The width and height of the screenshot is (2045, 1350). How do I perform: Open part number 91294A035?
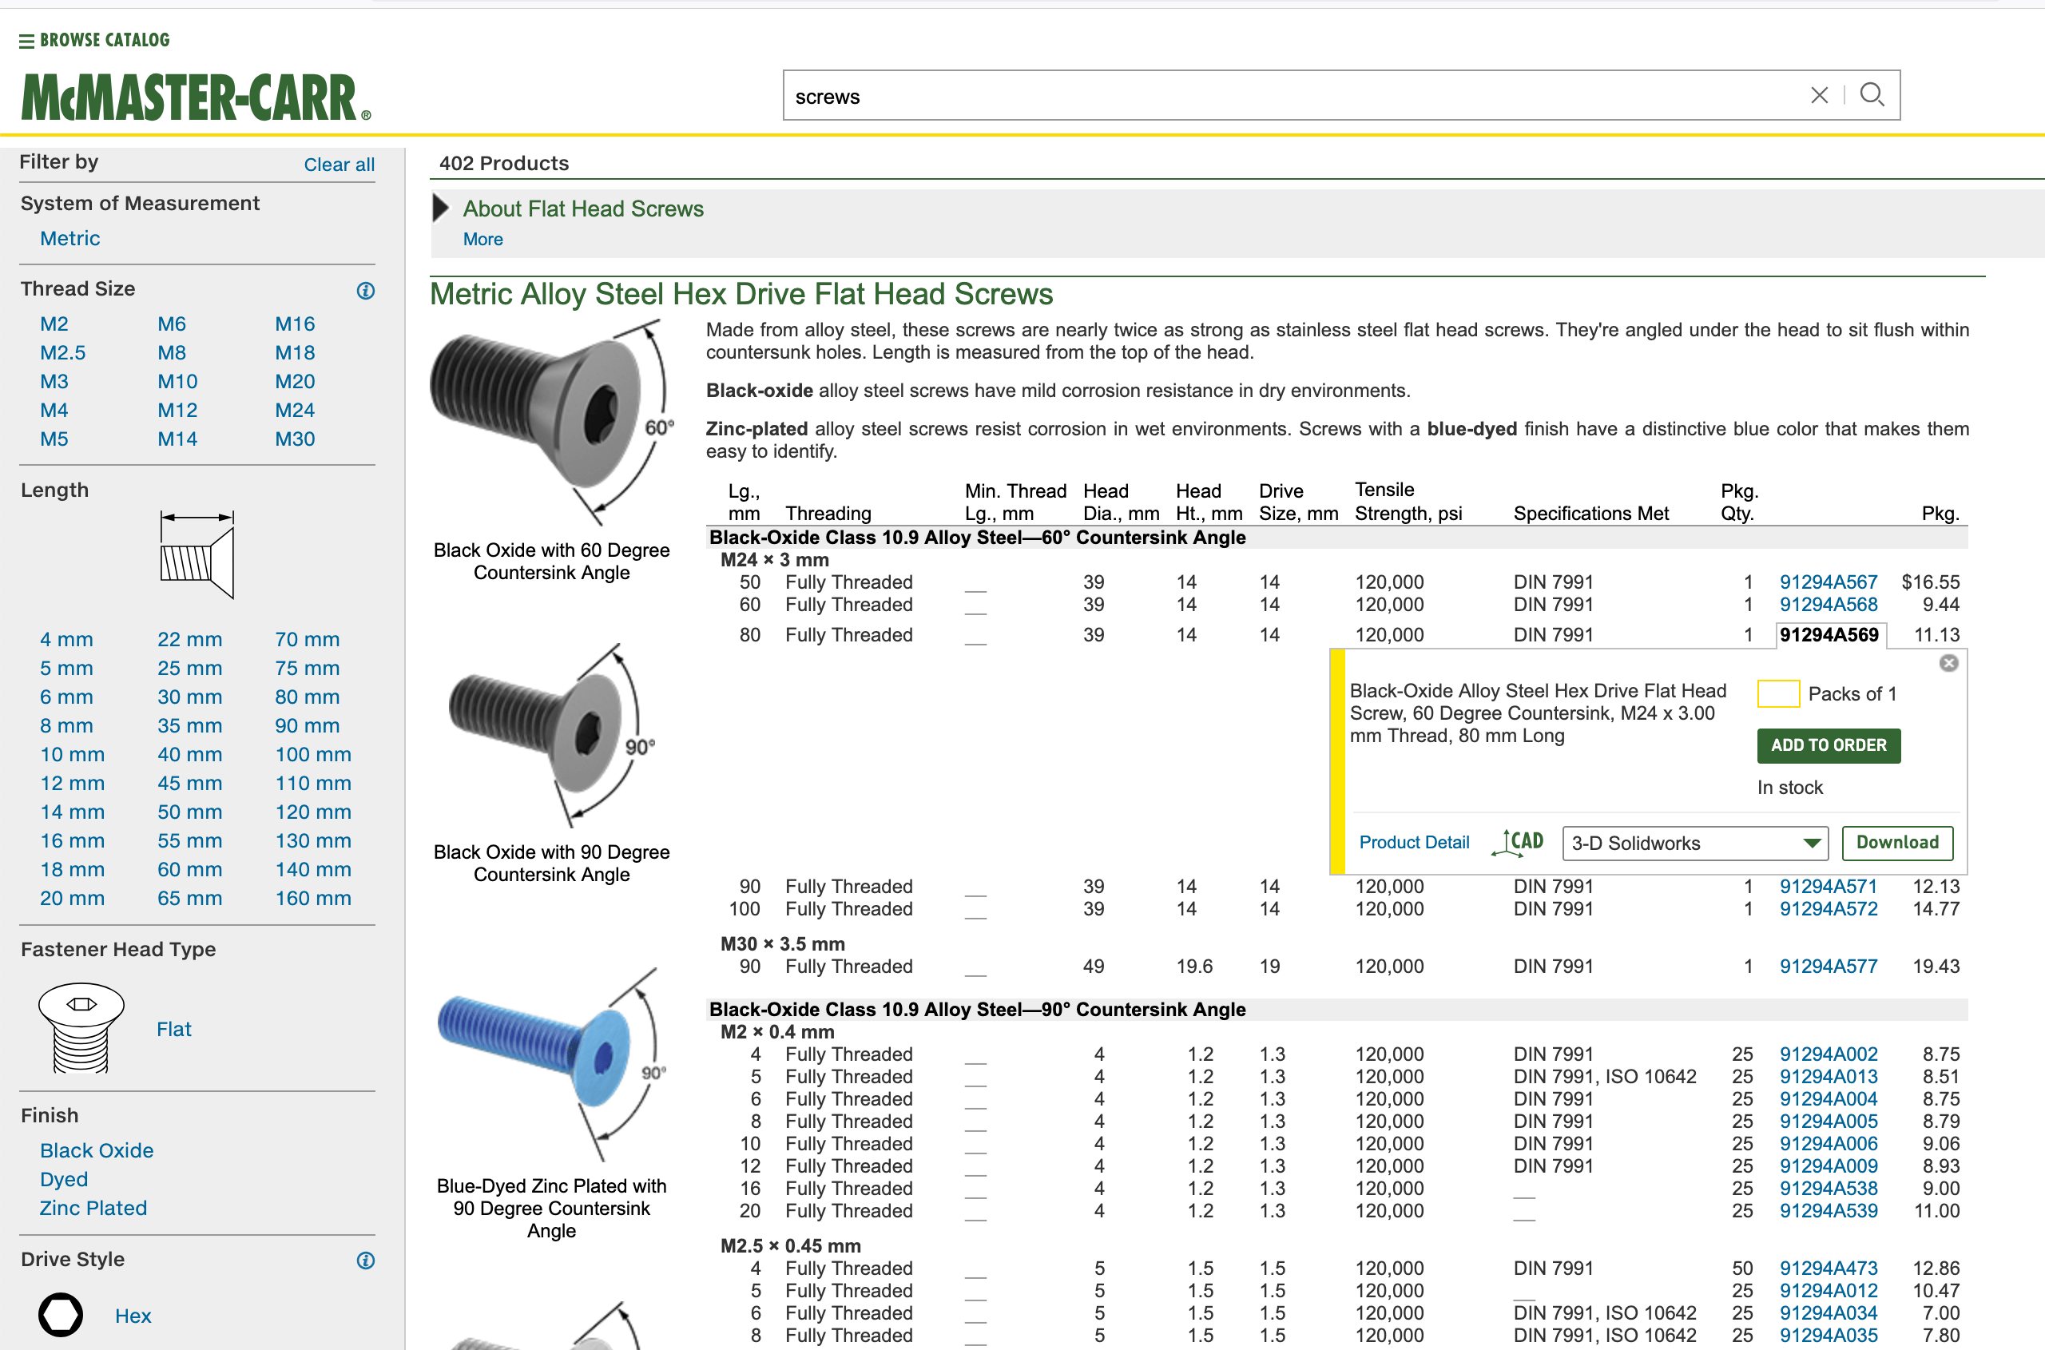1828,1336
